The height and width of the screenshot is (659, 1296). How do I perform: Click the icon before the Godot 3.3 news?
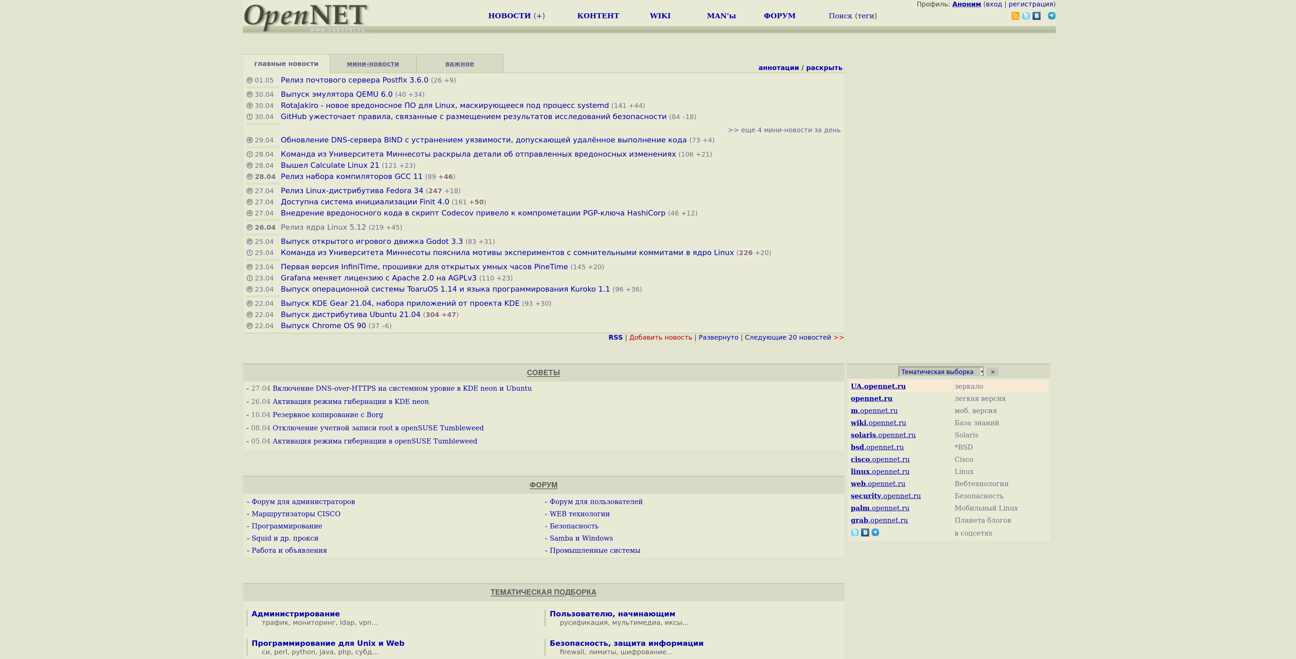(x=250, y=242)
